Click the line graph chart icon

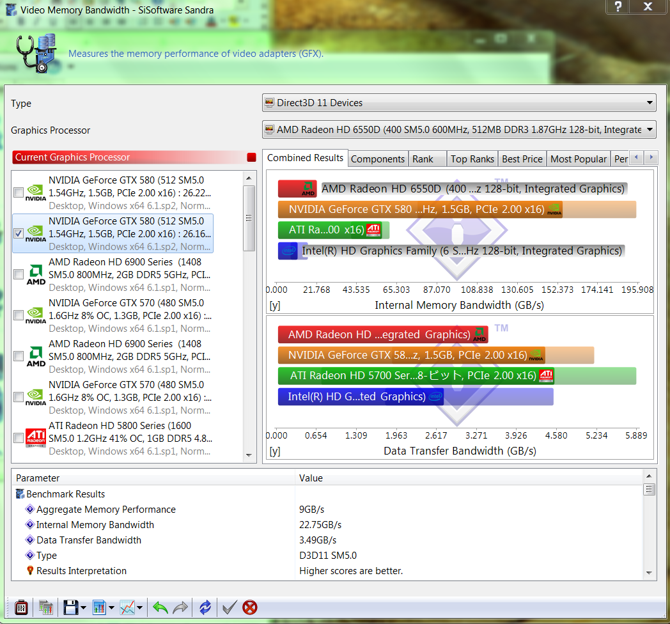[127, 607]
